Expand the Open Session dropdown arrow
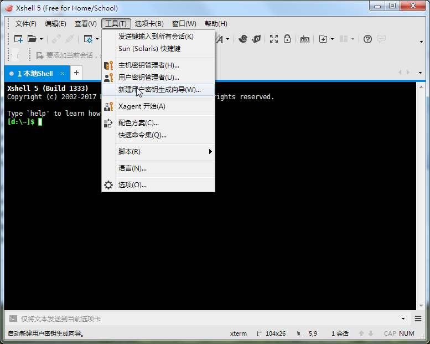Image resolution: width=430 pixels, height=344 pixels. [41, 39]
